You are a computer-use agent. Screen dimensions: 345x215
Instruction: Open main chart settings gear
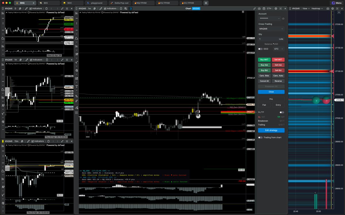pyautogui.click(x=276, y=9)
